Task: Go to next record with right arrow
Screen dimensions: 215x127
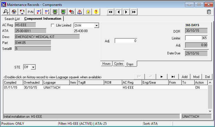Action: click(x=126, y=12)
